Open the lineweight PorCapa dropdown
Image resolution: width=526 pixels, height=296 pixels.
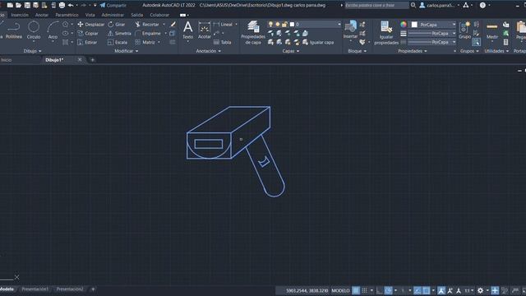[431, 33]
